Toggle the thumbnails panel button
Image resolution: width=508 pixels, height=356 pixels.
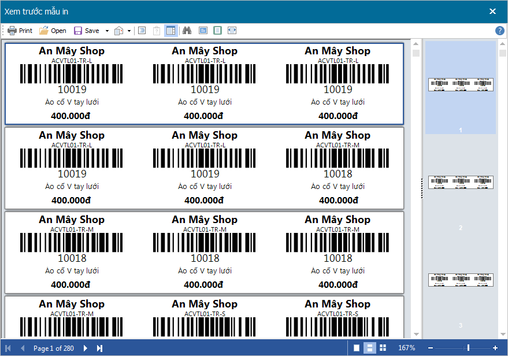click(x=170, y=31)
